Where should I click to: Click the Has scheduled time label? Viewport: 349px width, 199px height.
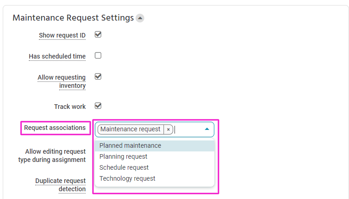pyautogui.click(x=57, y=56)
